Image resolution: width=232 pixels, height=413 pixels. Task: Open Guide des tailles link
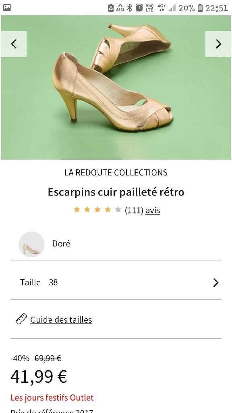[61, 319]
